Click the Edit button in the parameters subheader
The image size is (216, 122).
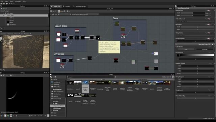point(206,44)
